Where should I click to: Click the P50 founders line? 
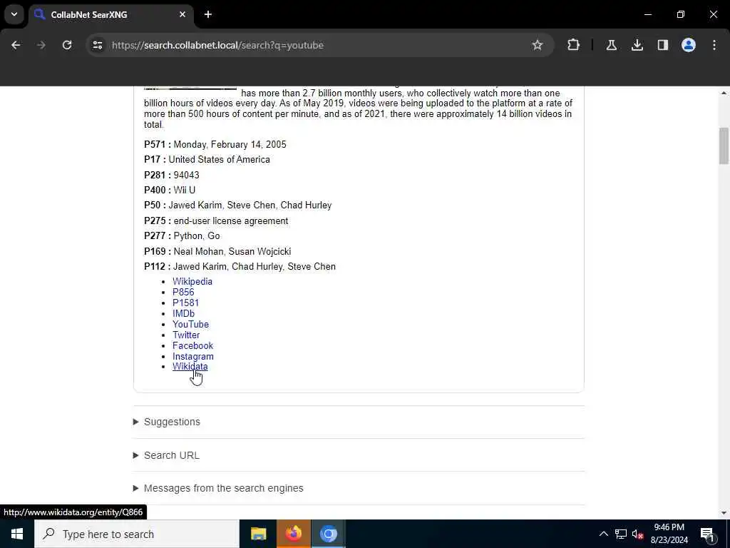[238, 205]
